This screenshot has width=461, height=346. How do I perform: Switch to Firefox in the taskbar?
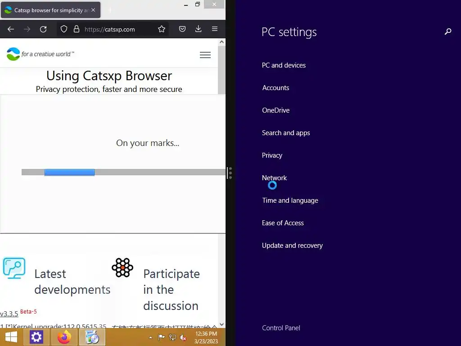pyautogui.click(x=64, y=337)
